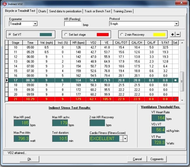Click the CAL/TOT cell 19.4 in stage 15

(121, 71)
